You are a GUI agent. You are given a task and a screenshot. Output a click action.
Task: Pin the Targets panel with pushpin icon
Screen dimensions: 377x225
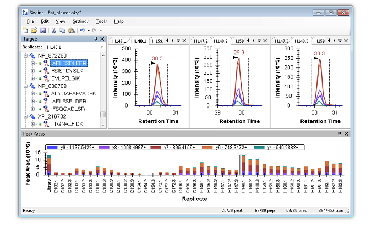(95, 39)
